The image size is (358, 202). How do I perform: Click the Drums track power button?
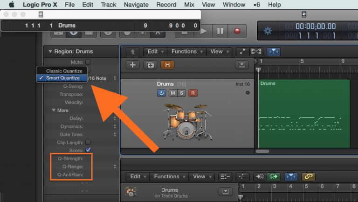162,93
